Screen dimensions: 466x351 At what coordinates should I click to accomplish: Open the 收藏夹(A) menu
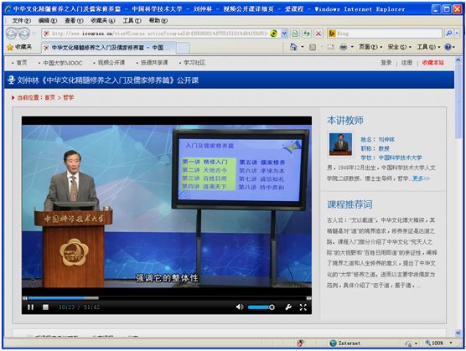103,20
